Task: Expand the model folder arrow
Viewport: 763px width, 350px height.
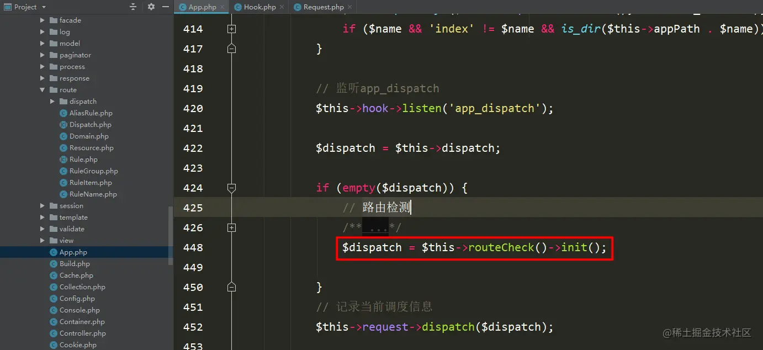Action: tap(43, 44)
